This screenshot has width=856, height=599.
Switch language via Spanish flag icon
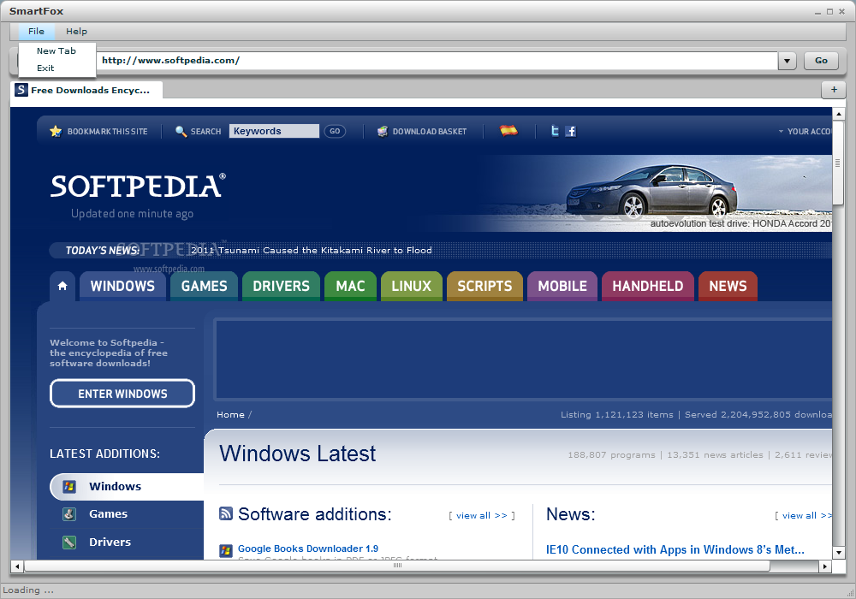pos(508,130)
